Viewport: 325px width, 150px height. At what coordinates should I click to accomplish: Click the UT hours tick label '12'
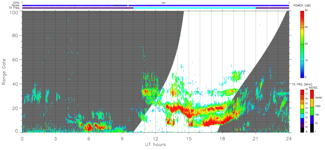pos(155,139)
